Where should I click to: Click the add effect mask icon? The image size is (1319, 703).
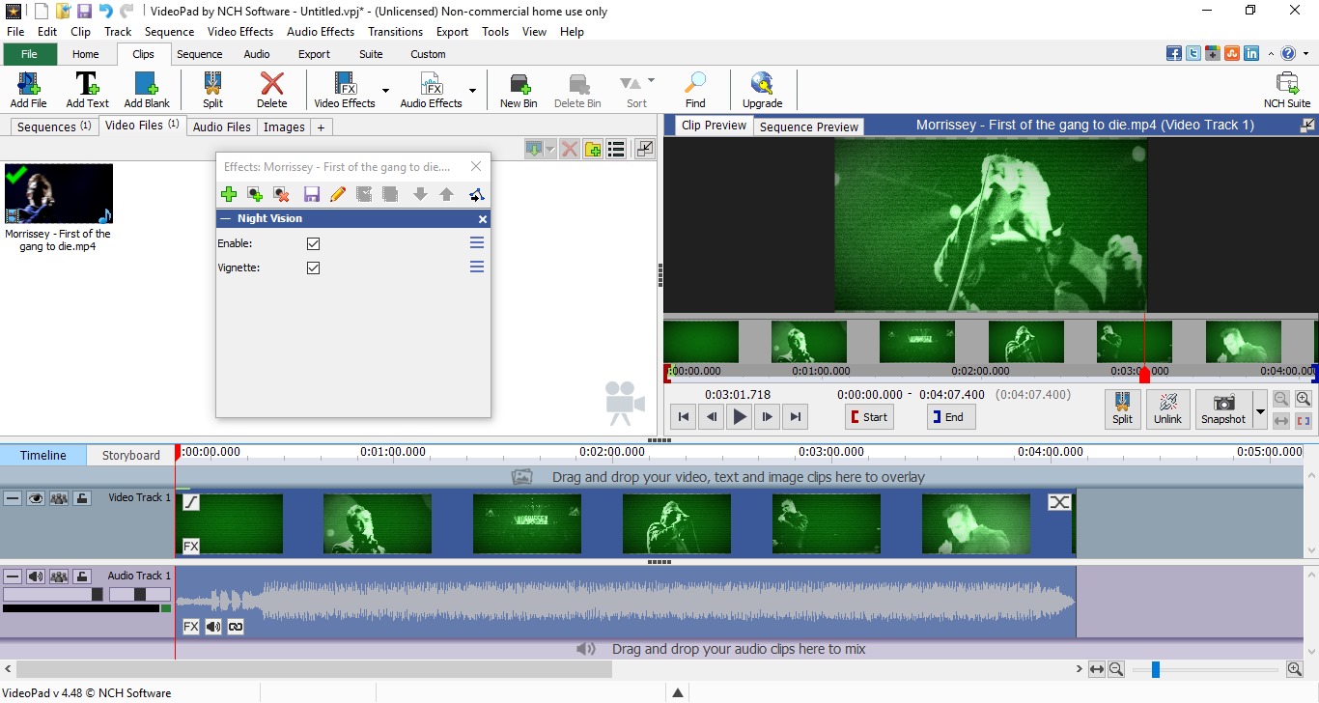(x=255, y=194)
